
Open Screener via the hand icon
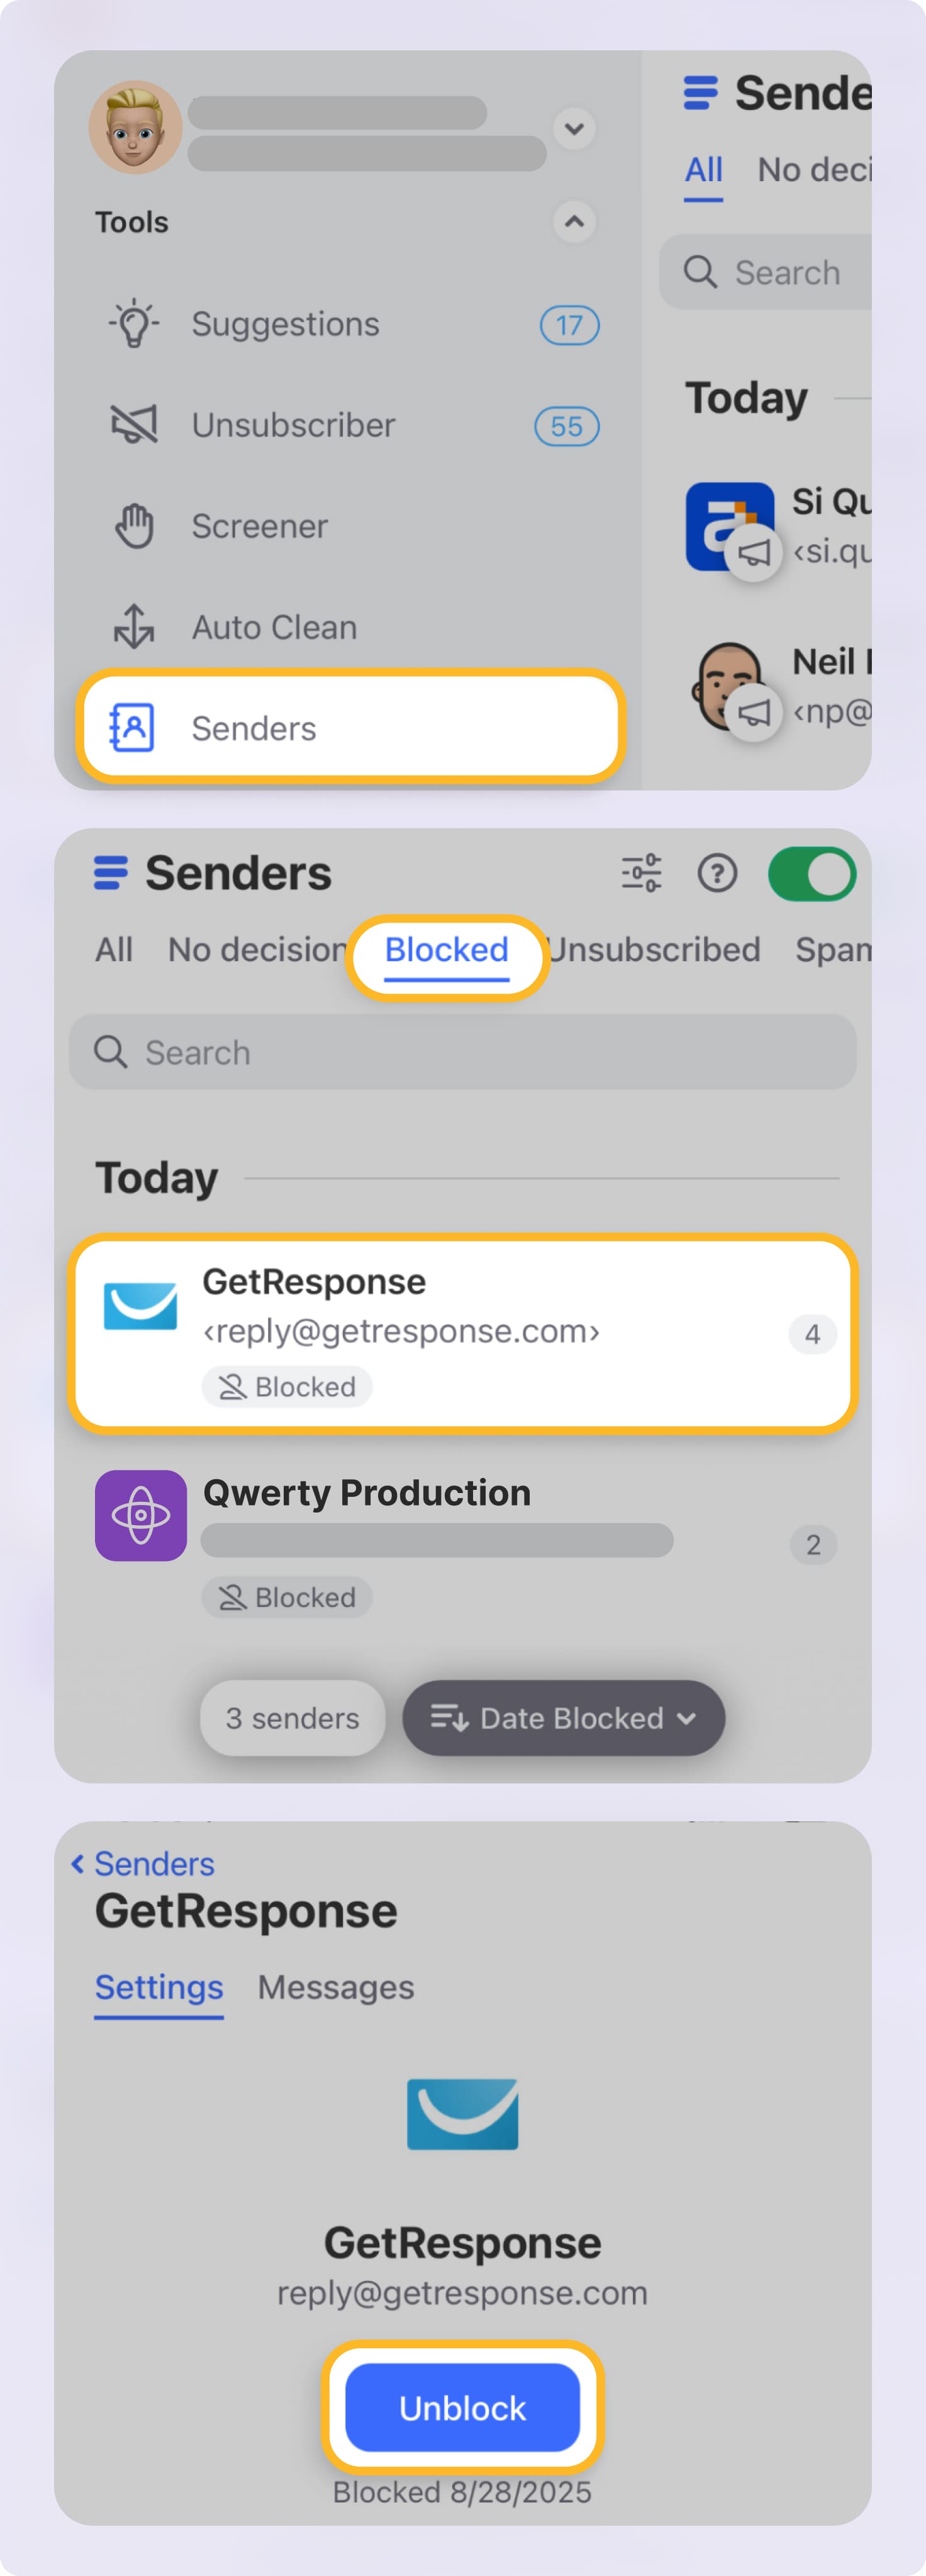(133, 525)
